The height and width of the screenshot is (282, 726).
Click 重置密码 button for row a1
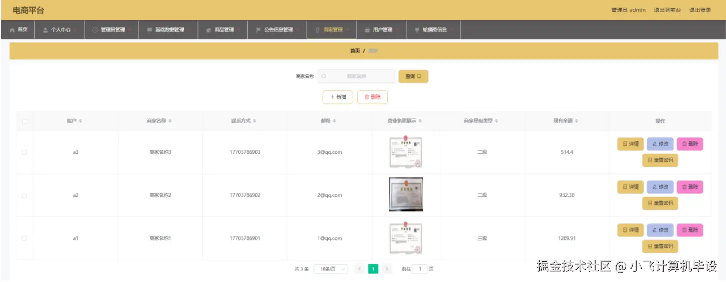[x=660, y=246]
